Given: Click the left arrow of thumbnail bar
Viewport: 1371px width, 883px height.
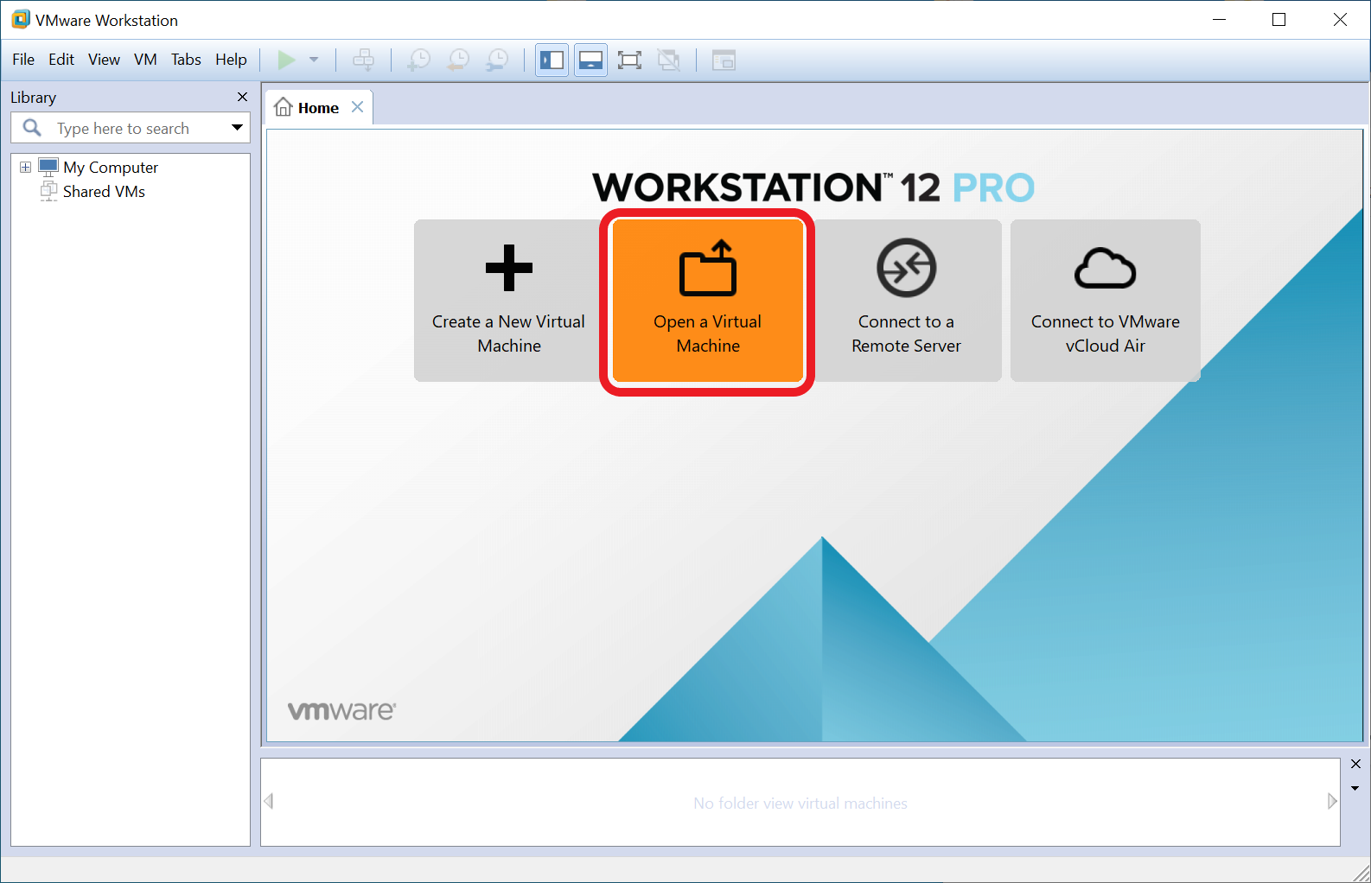Looking at the screenshot, I should coord(269,802).
